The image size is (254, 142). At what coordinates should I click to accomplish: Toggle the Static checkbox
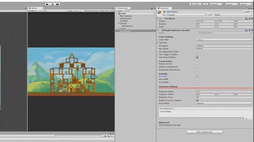pyautogui.click(x=244, y=12)
